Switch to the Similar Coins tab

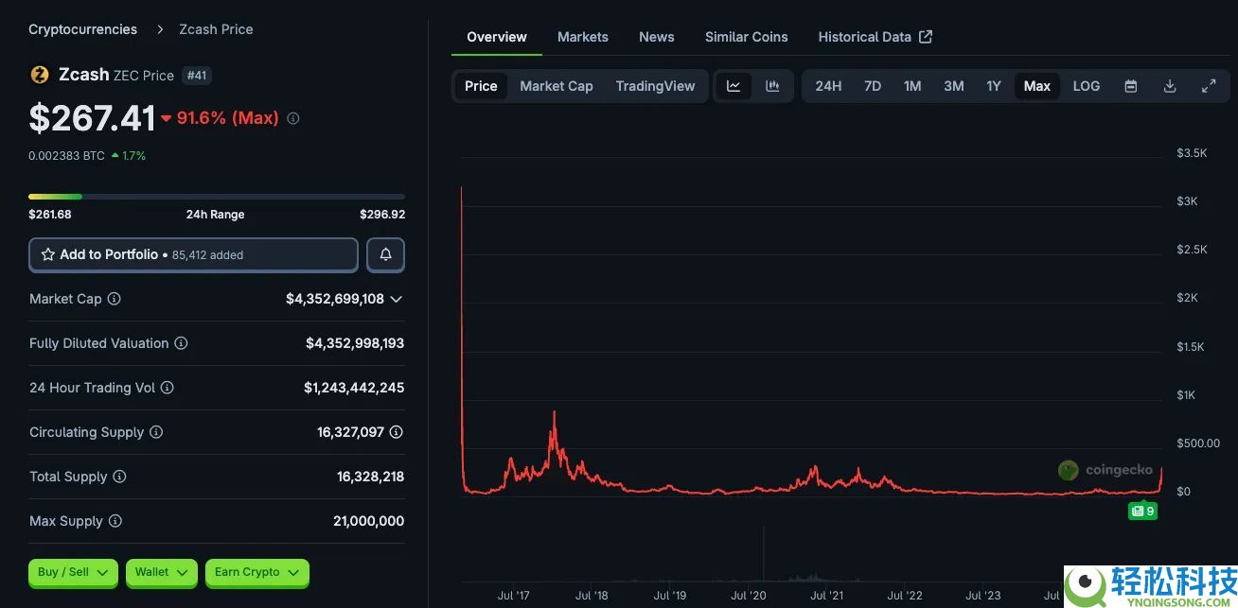(x=746, y=37)
